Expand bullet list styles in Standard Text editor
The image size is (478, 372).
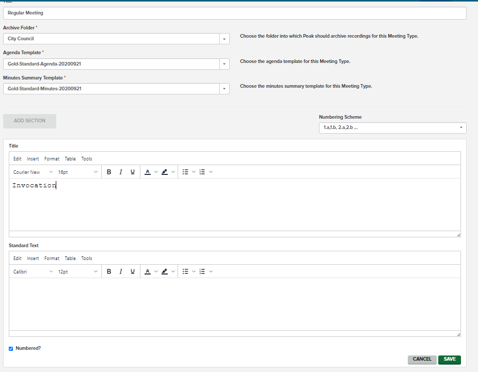[194, 271]
